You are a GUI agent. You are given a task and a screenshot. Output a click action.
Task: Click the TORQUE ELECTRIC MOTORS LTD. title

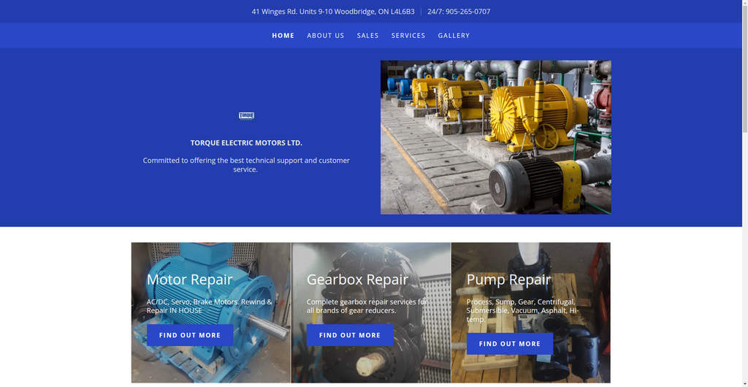[x=246, y=143]
